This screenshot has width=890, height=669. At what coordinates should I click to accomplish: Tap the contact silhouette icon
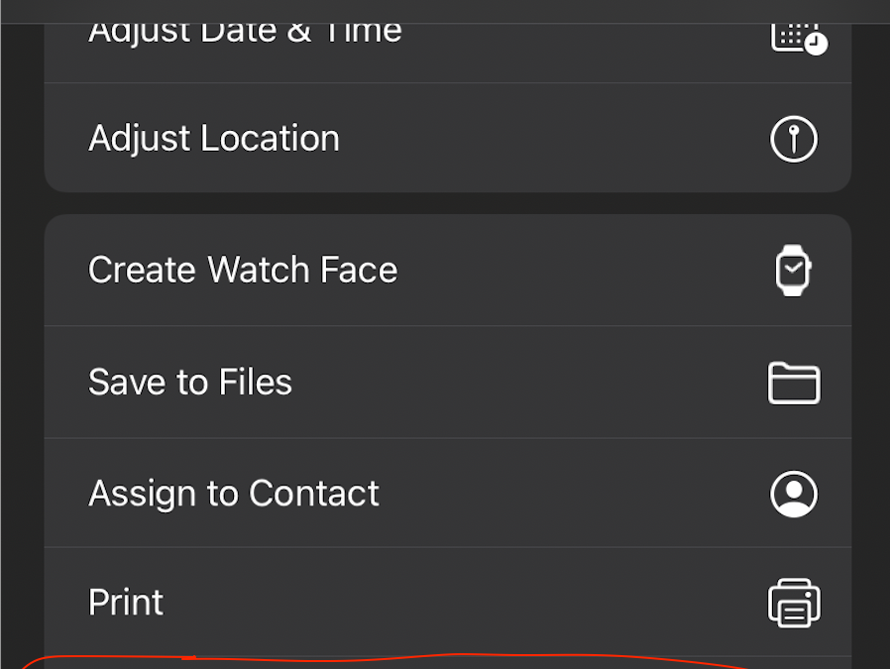click(x=794, y=494)
